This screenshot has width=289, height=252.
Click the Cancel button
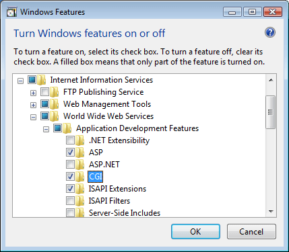click(x=251, y=232)
